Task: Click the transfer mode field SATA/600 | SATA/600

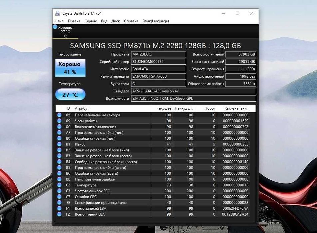Action: (x=158, y=76)
